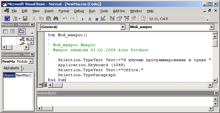Screen dimensions: 220x113
Task: Edit the NewMacros name value field
Action: [24, 75]
